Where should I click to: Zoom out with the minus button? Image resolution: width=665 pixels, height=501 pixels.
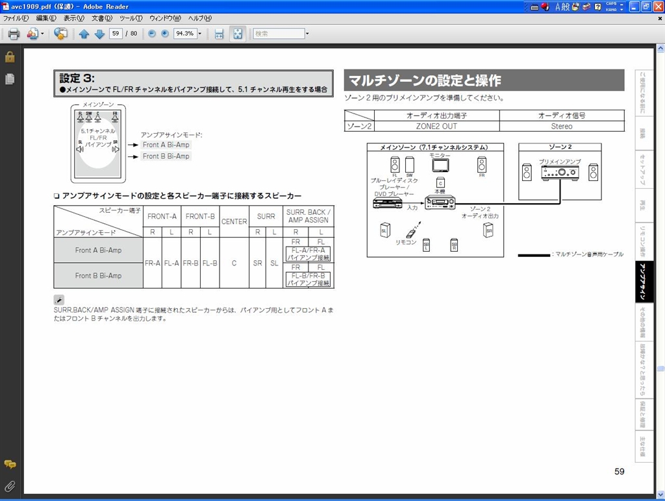[152, 34]
